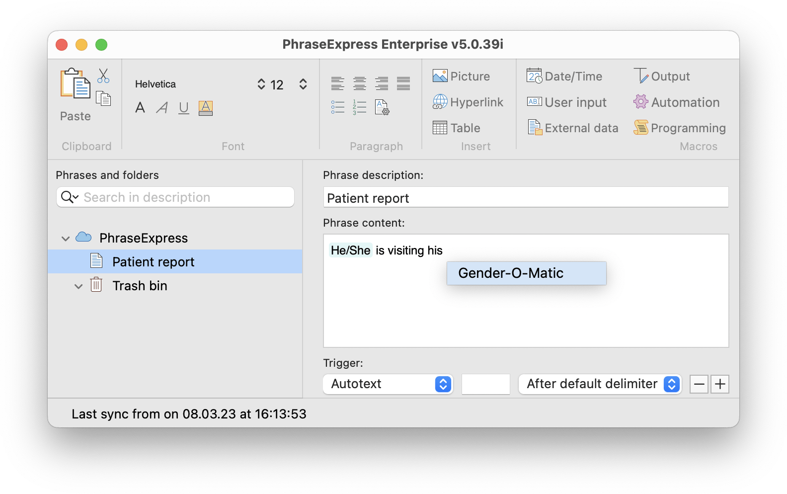Open the User input macro
The width and height of the screenshot is (787, 494).
pos(566,102)
